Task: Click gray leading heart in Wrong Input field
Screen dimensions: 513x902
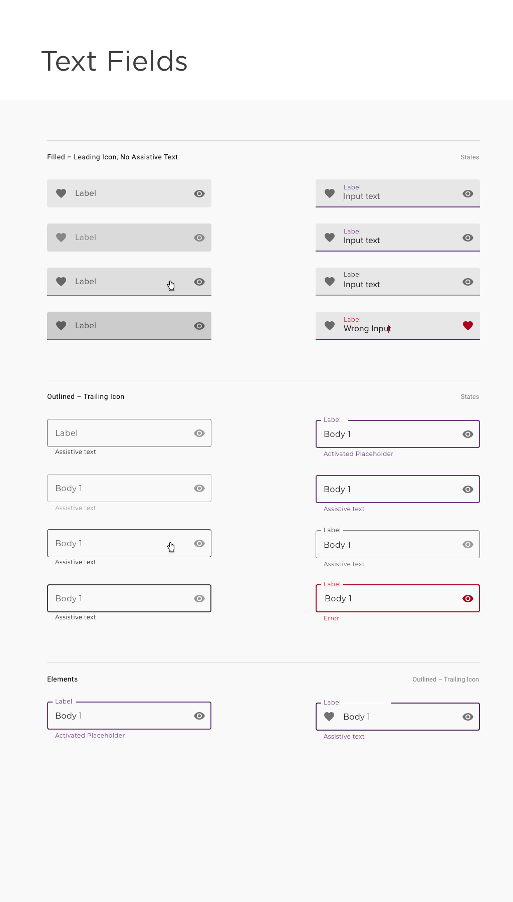Action: [330, 326]
